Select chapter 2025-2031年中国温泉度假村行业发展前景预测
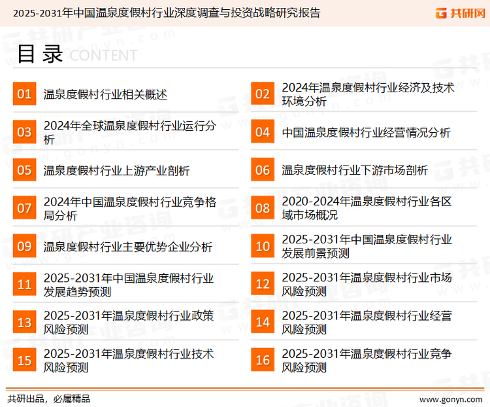The height and width of the screenshot is (407, 490). click(x=367, y=246)
